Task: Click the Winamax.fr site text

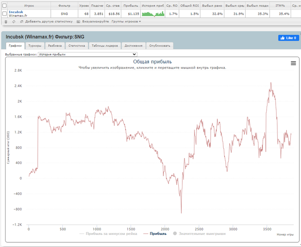Action: click(x=18, y=16)
